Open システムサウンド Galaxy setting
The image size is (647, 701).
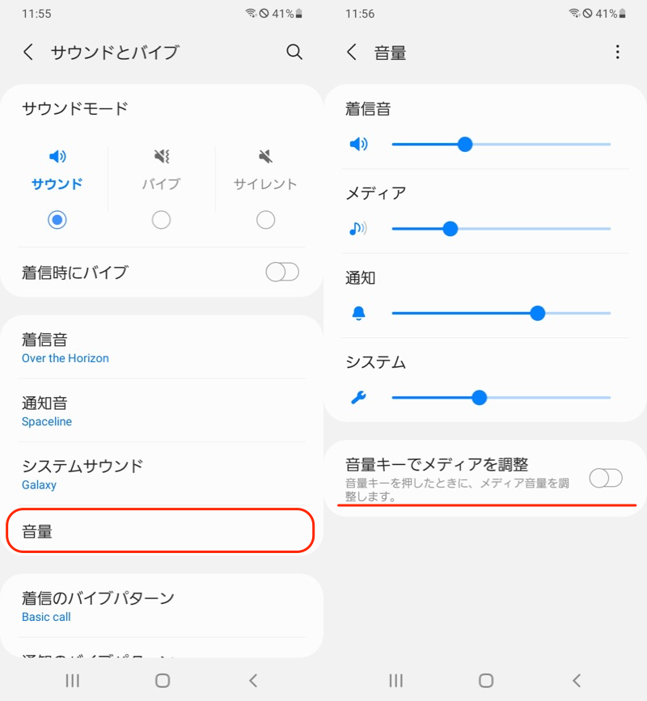pos(162,474)
